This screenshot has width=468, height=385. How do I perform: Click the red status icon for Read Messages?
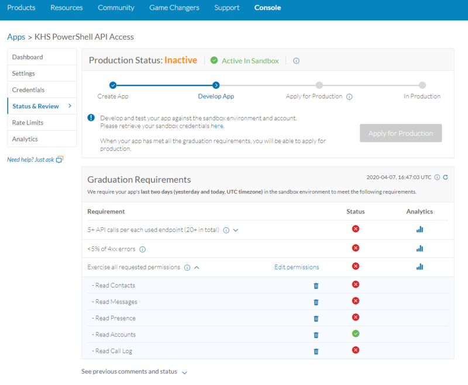pos(355,301)
